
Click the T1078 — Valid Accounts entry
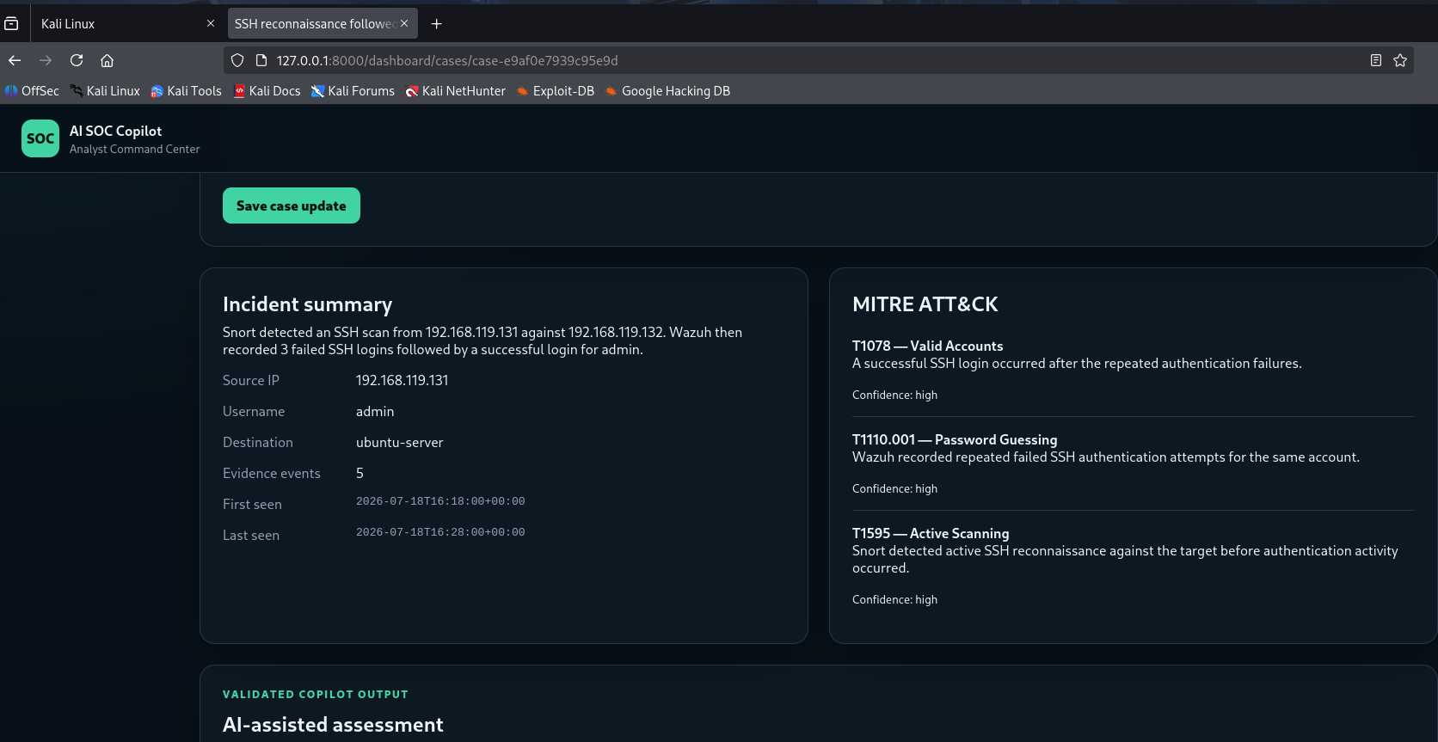tap(927, 346)
